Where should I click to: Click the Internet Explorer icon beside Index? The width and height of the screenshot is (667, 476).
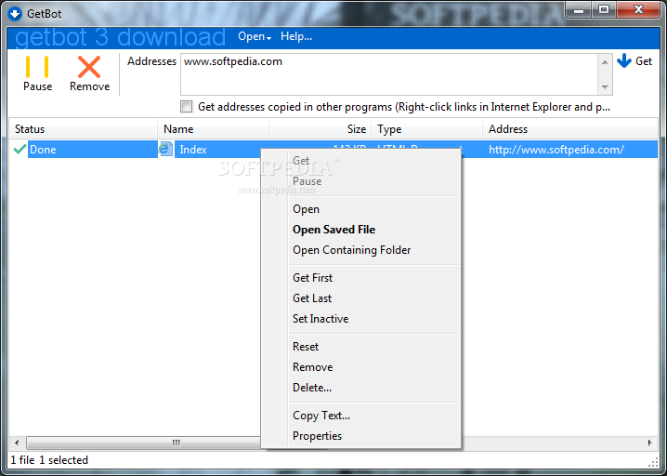pyautogui.click(x=165, y=149)
